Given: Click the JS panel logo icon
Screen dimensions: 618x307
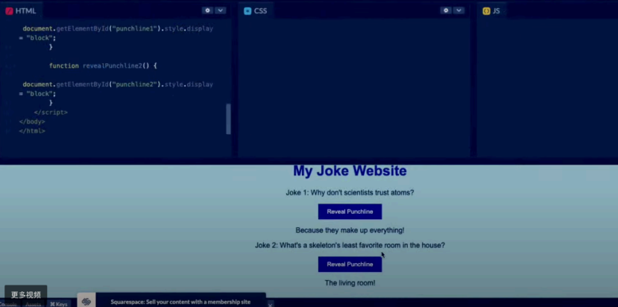Looking at the screenshot, I should (x=486, y=11).
